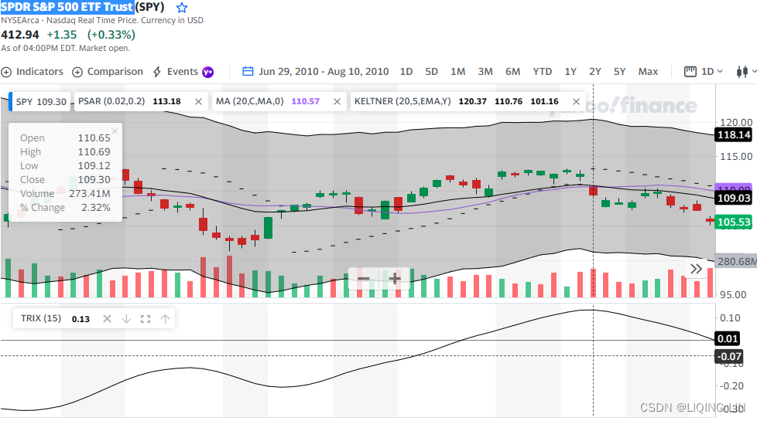Select the 1D range
This screenshot has width=757, height=421.
[x=406, y=72]
